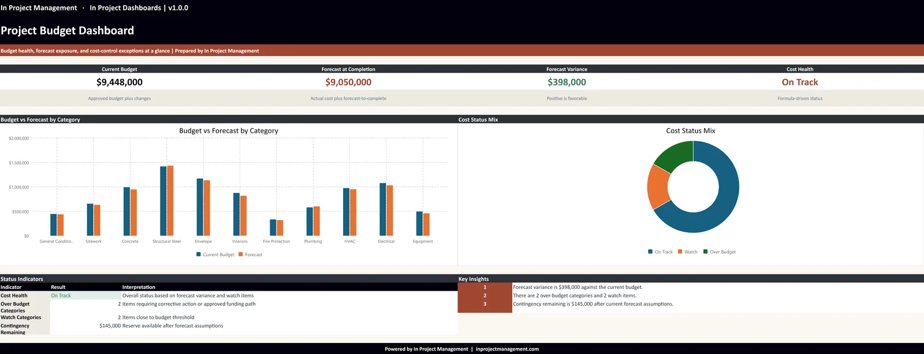Click the Cost Status Mix section header
Screen dimensions: 924x354
[x=478, y=120]
